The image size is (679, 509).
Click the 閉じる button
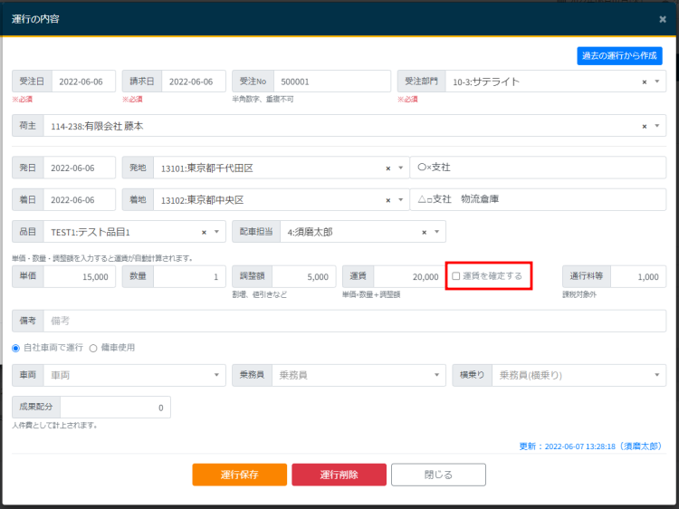(438, 475)
